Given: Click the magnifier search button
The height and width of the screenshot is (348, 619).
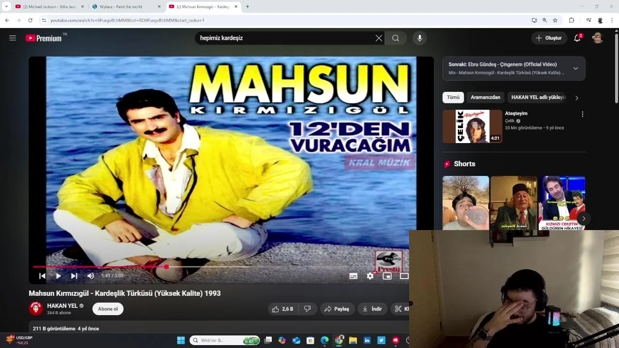Looking at the screenshot, I should coord(396,38).
